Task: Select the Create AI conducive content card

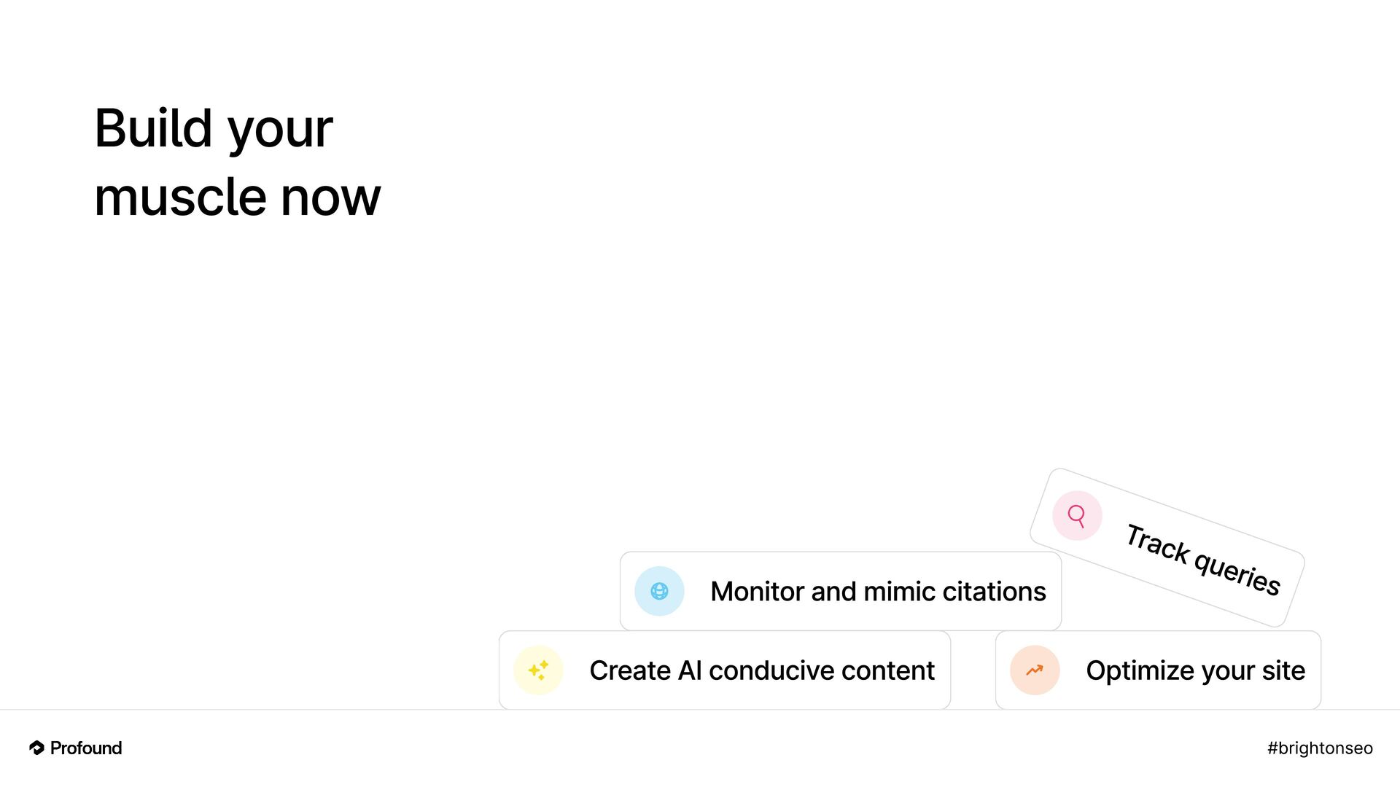Action: 725,670
